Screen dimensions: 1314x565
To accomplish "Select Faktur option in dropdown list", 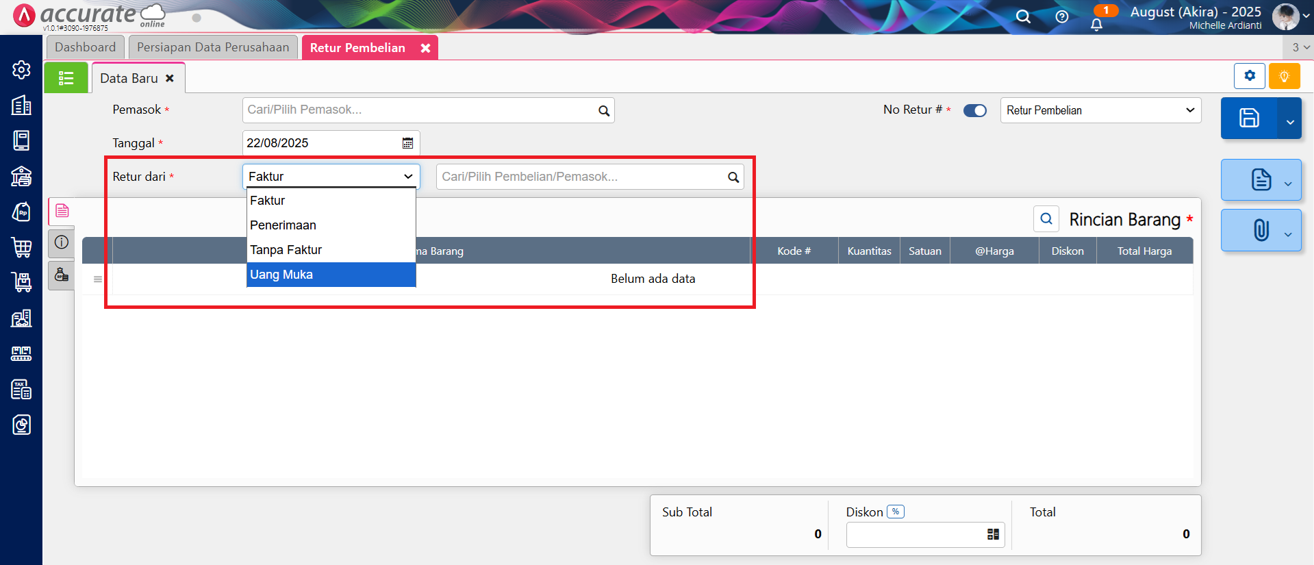I will click(x=331, y=201).
